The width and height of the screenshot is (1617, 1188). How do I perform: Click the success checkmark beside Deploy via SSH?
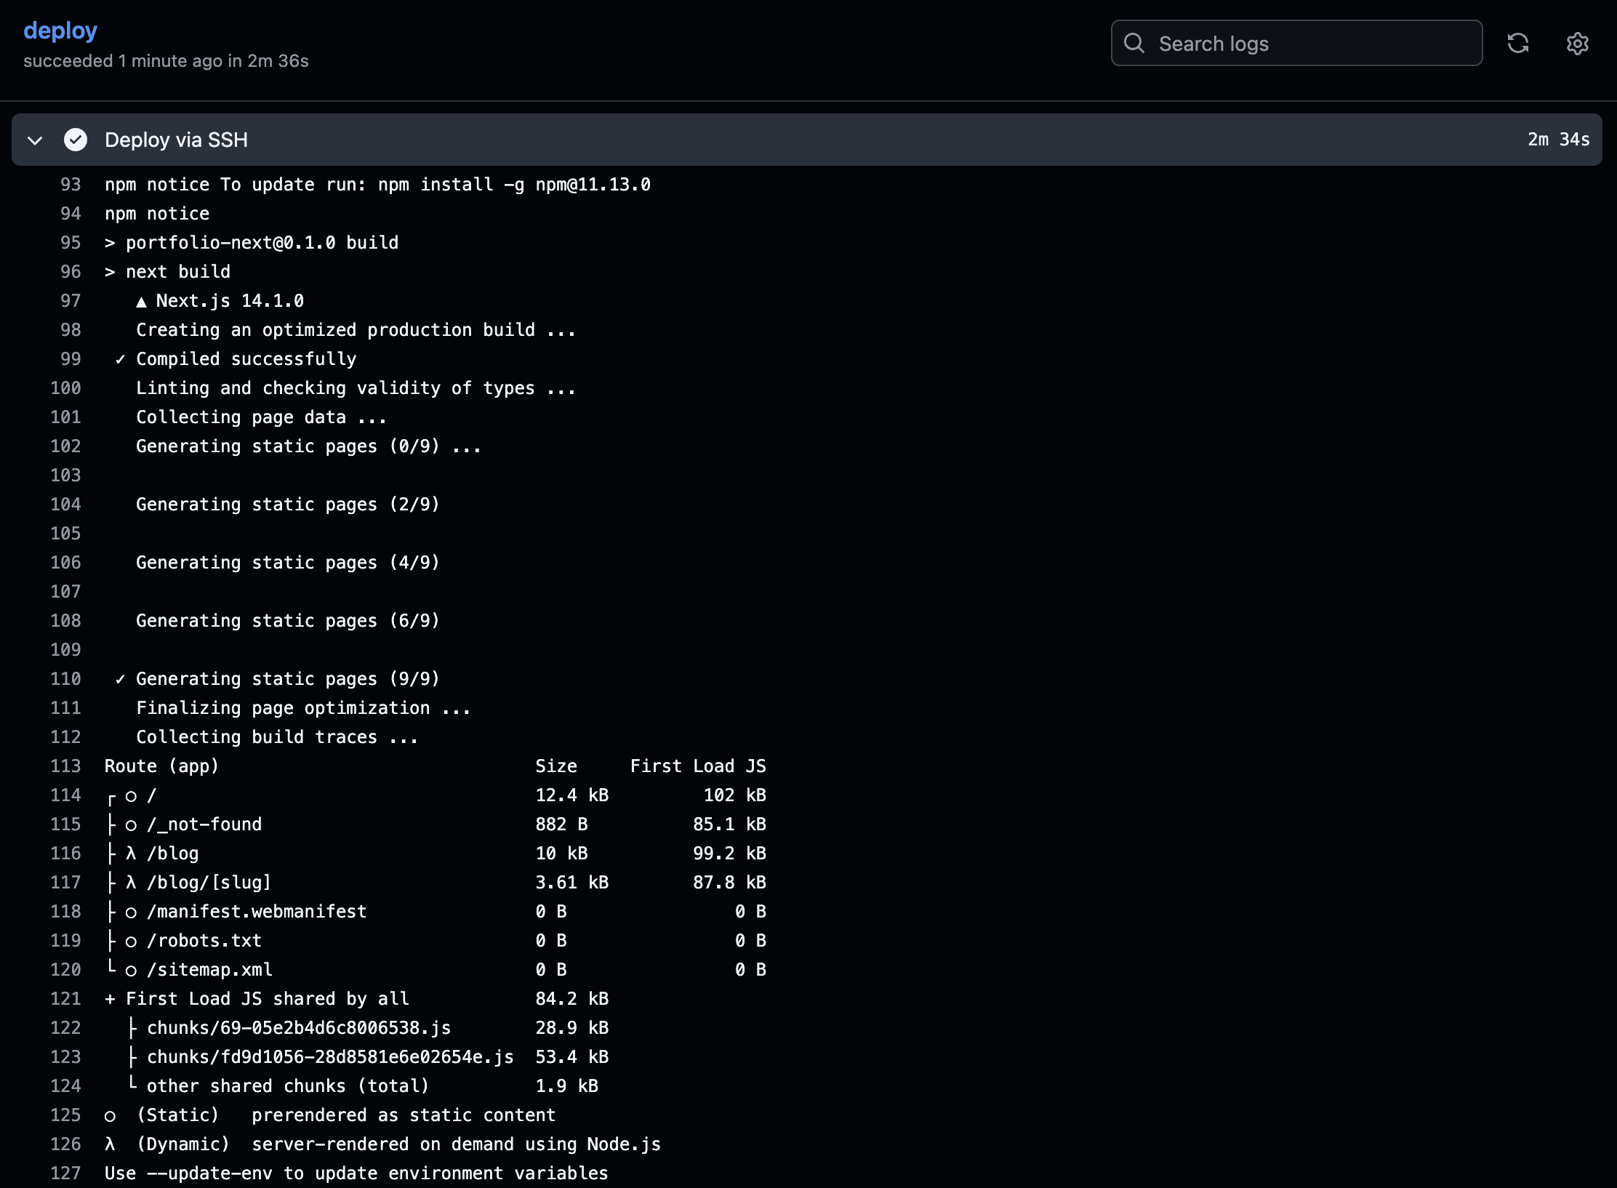pos(76,140)
